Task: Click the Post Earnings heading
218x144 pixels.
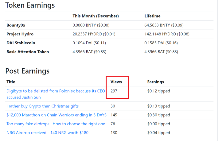Action: pos(27,71)
